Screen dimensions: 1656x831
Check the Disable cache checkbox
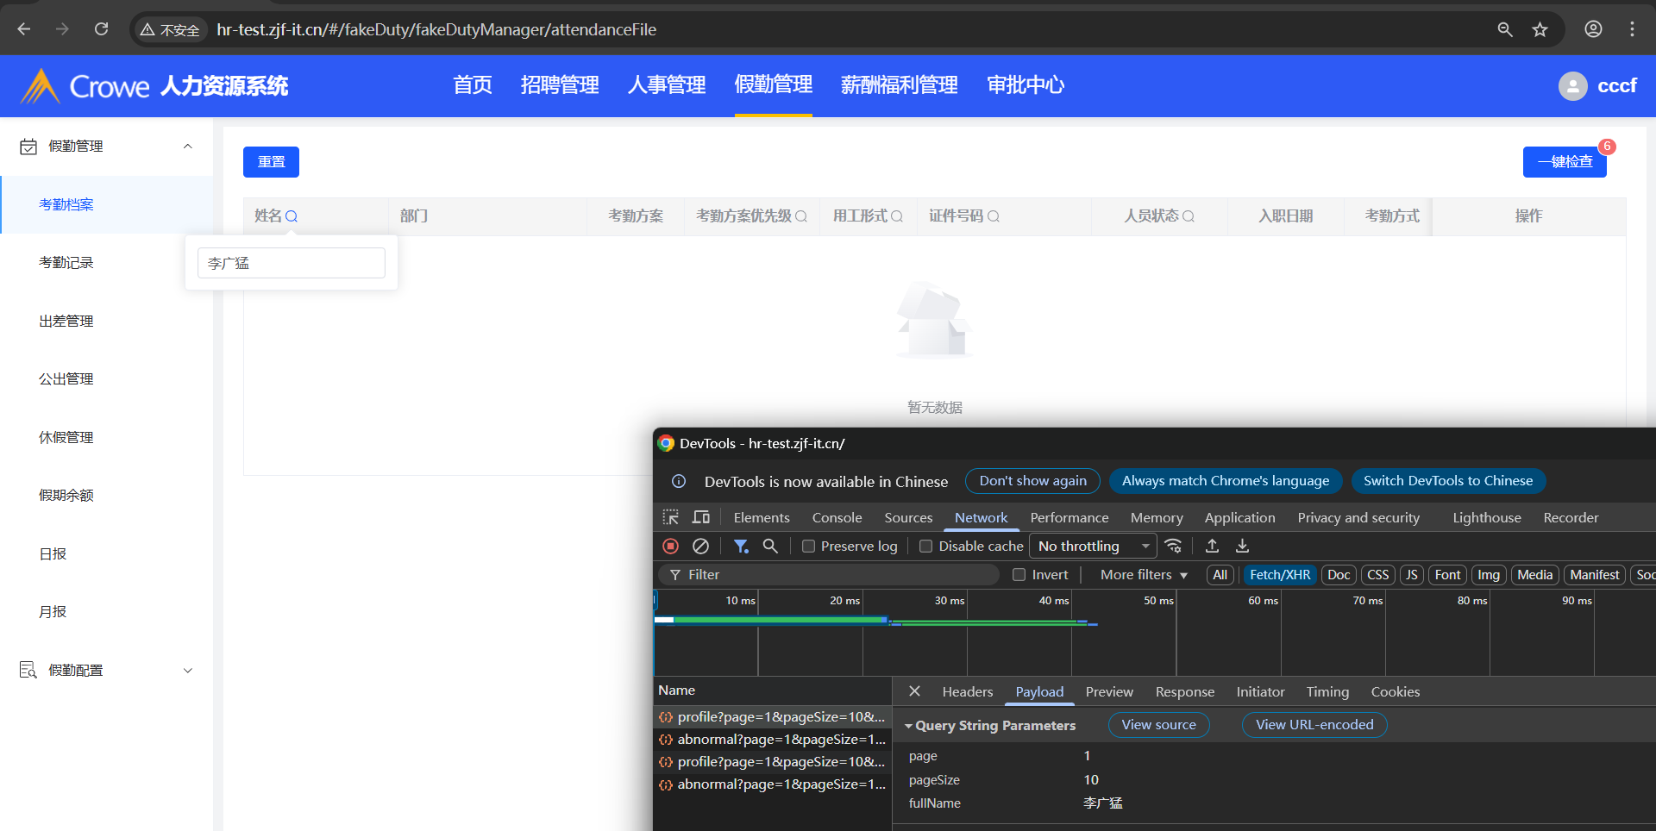pyautogui.click(x=925, y=547)
